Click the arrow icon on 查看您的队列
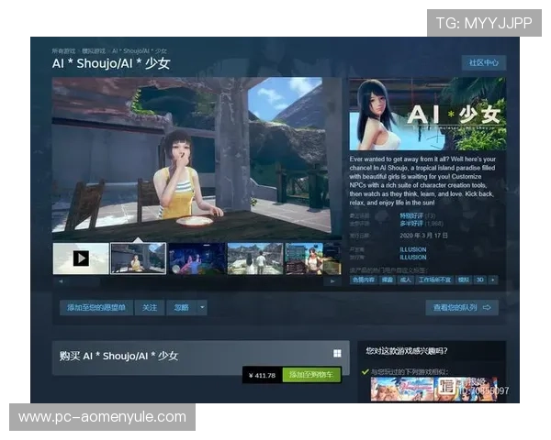 click(487, 307)
